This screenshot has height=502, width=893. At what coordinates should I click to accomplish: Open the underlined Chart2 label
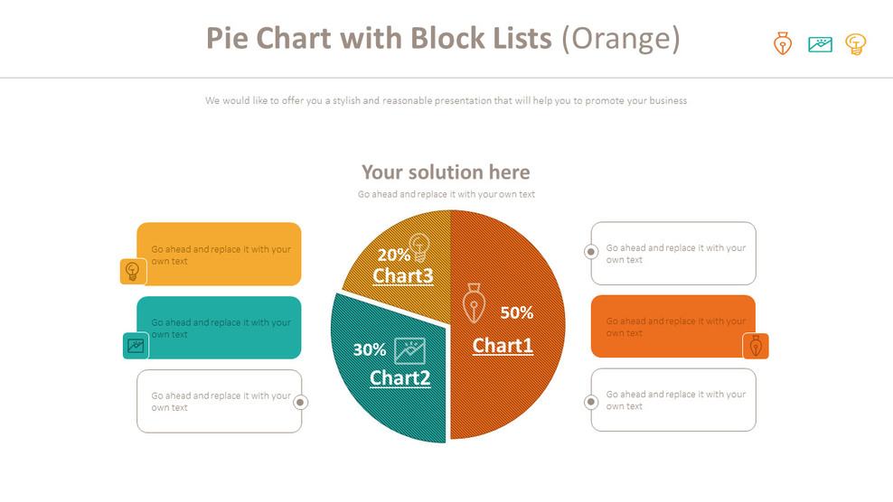click(399, 377)
